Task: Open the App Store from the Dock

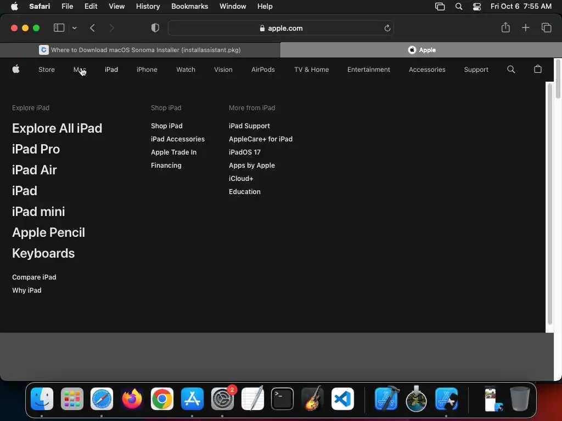Action: click(192, 399)
